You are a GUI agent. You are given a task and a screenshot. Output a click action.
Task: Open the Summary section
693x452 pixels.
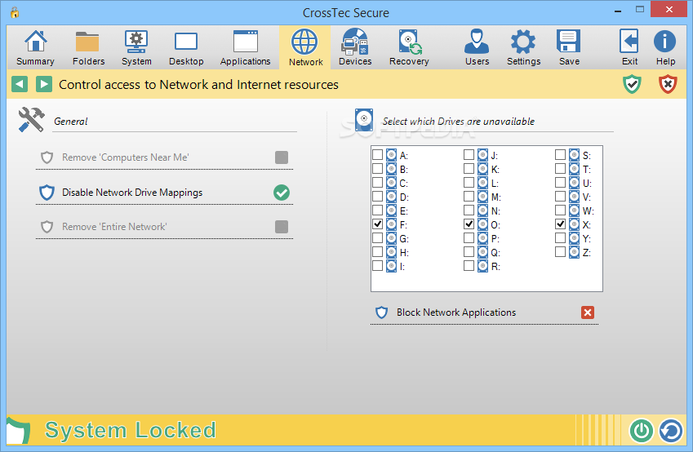[35, 47]
